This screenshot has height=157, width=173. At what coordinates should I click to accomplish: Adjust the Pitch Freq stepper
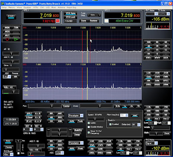(x=127, y=115)
